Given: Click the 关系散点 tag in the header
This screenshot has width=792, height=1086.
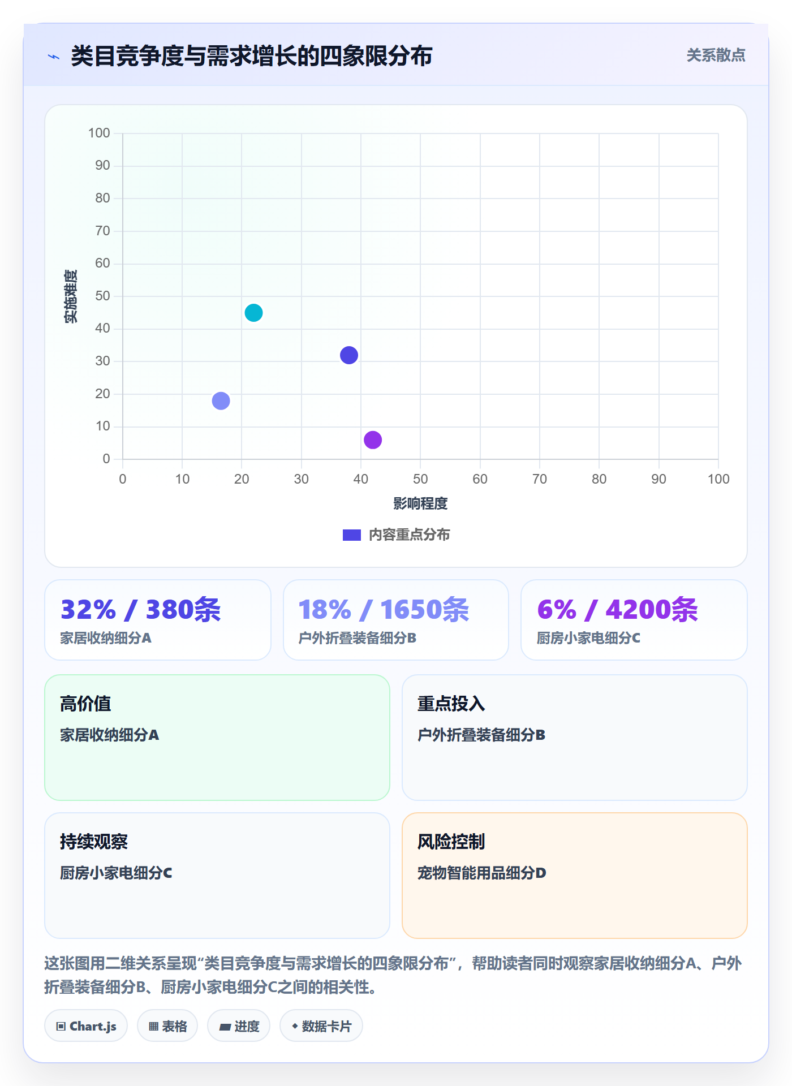Looking at the screenshot, I should (x=716, y=55).
